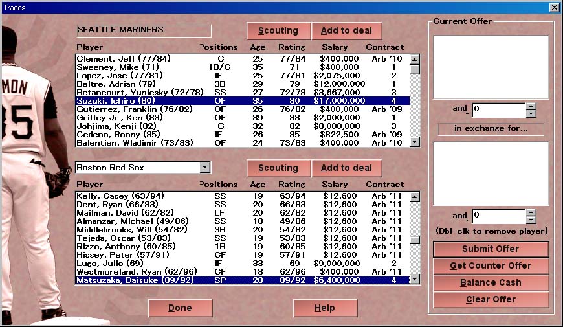Focus the lower cash amount field

[499, 216]
